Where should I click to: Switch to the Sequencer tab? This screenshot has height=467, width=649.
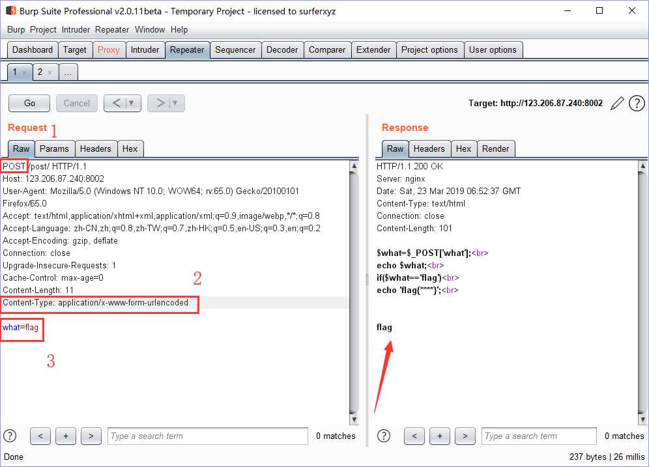point(235,50)
